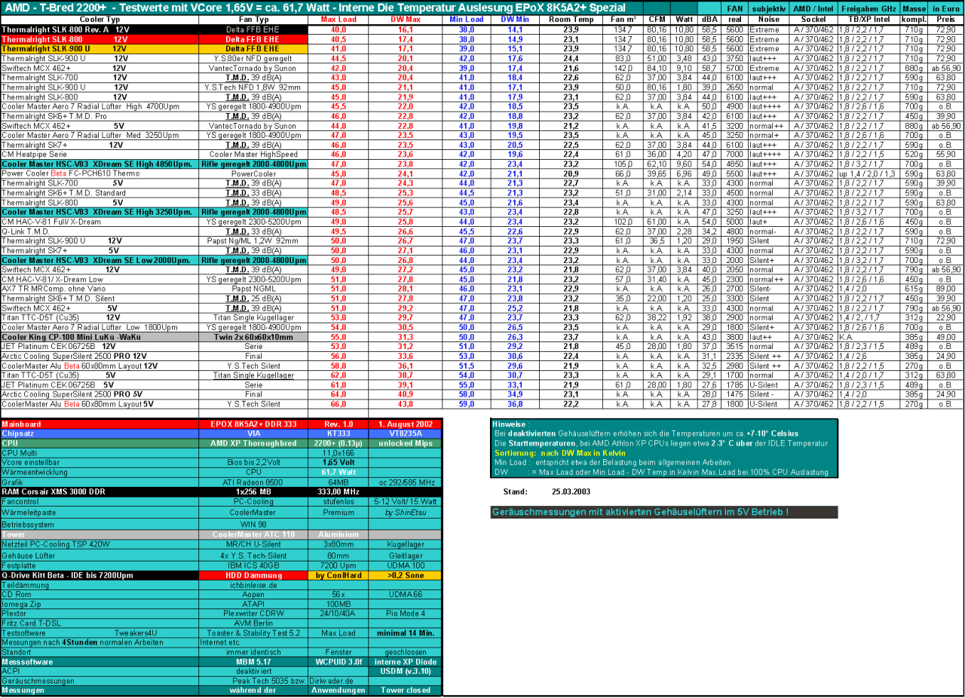Click the 'IBM ICS 40GB' cell
This screenshot has width=965, height=698.
tap(253, 565)
